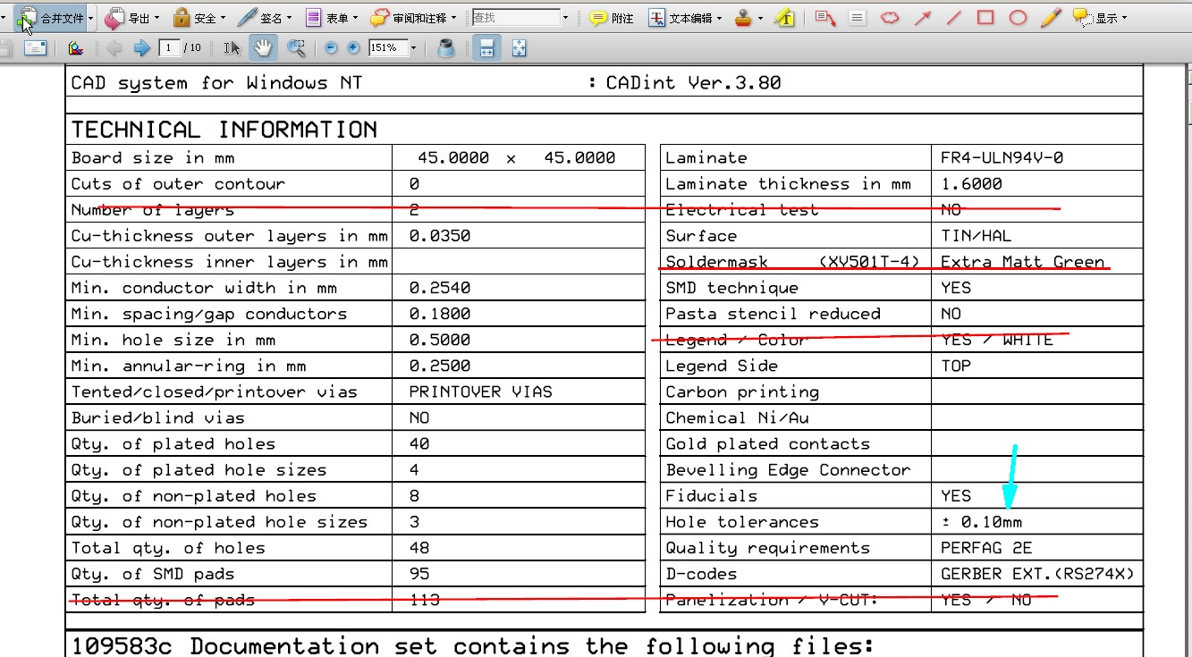Click the 'PRINTOVER VIAS' cell
Screen dimensions: 1192x657
480,392
